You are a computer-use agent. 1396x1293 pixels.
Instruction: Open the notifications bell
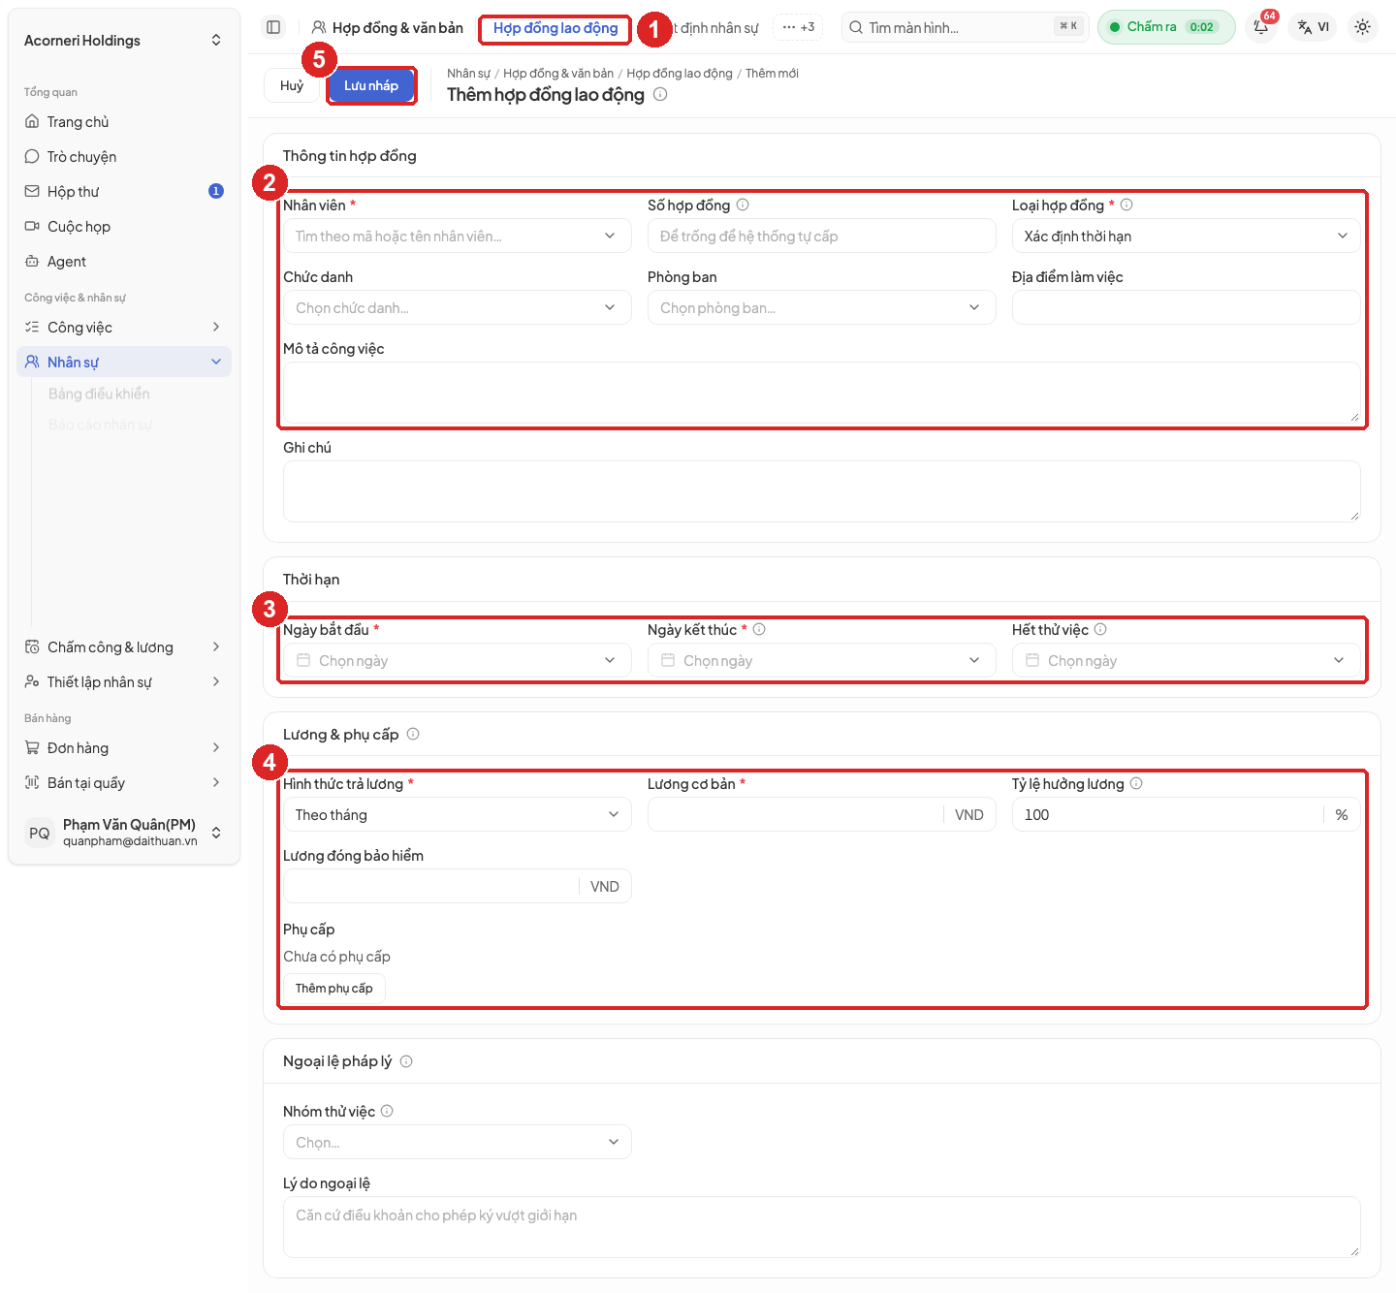tap(1261, 27)
